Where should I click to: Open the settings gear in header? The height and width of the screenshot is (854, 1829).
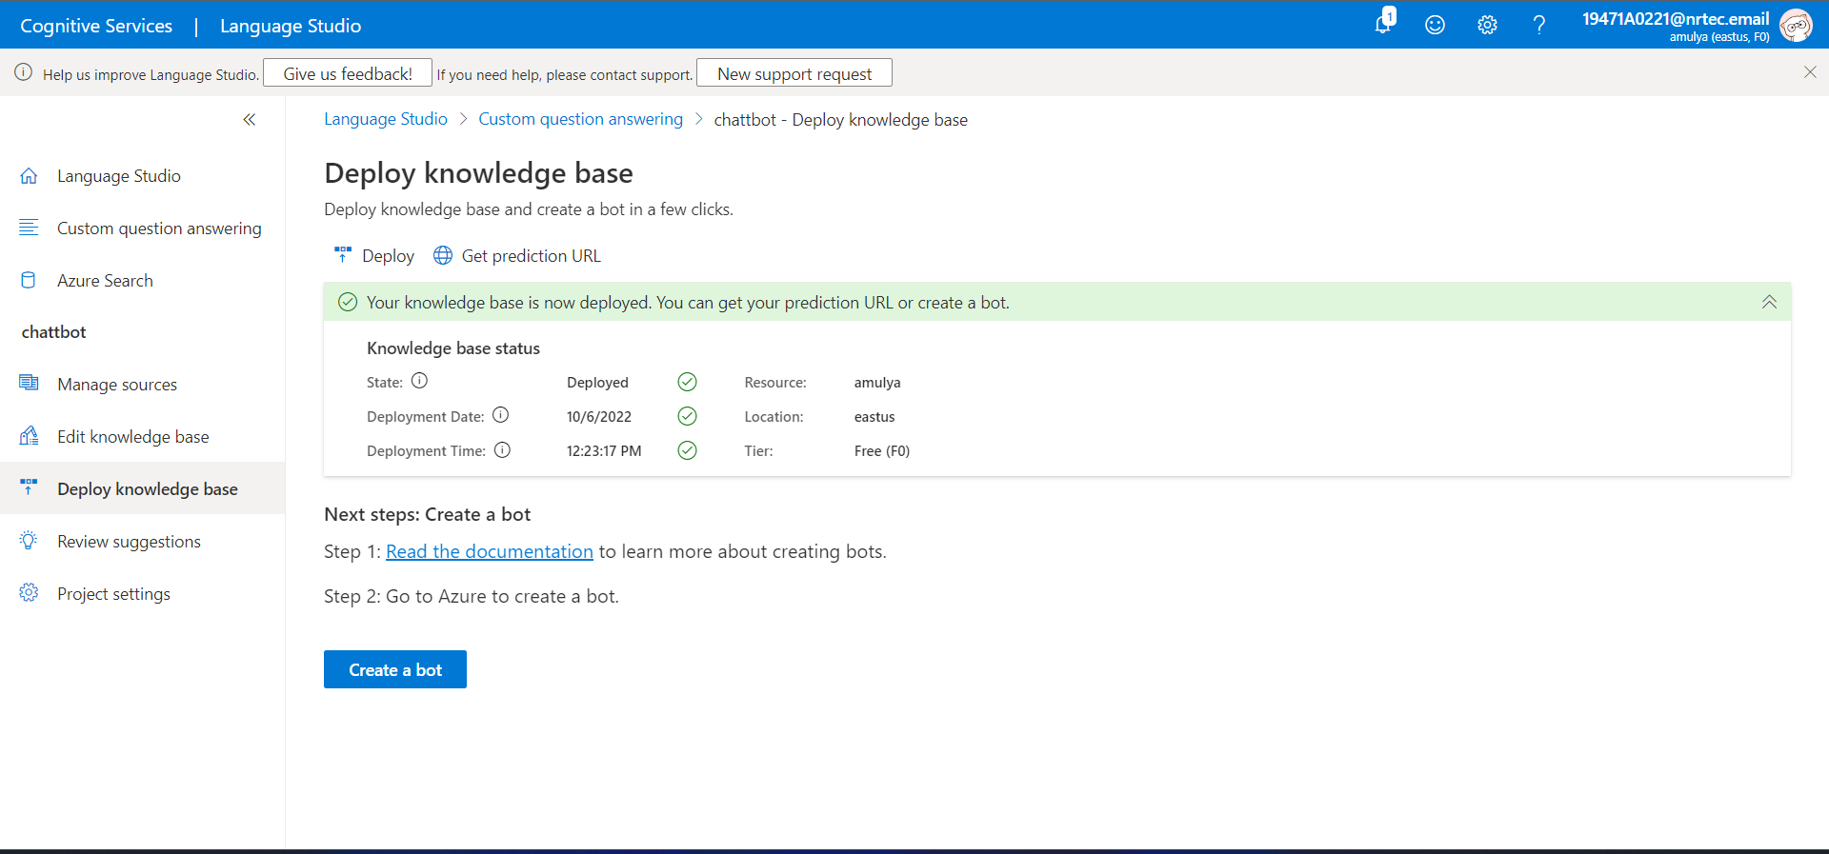[x=1487, y=25]
